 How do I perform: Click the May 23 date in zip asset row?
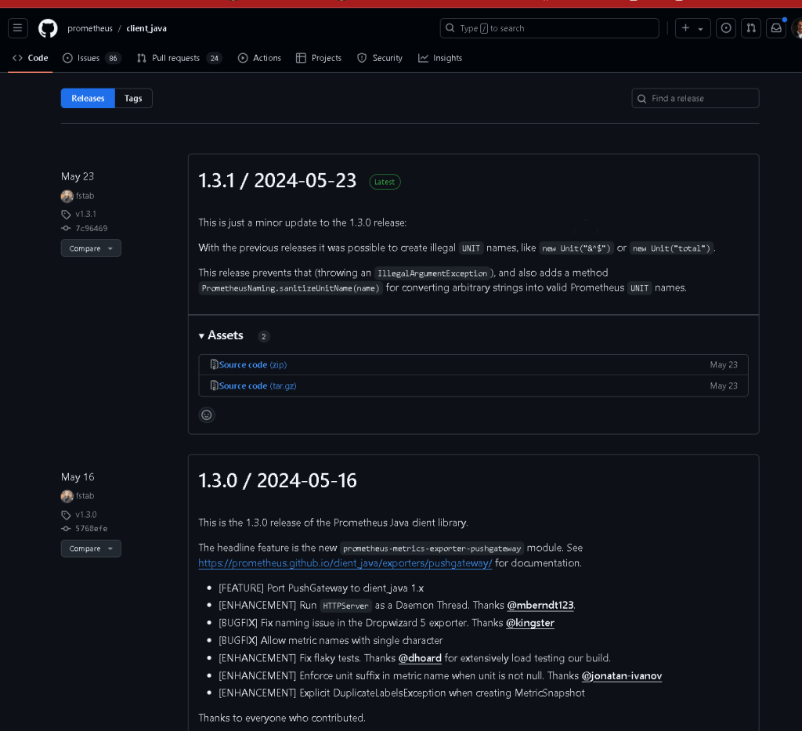coord(723,365)
